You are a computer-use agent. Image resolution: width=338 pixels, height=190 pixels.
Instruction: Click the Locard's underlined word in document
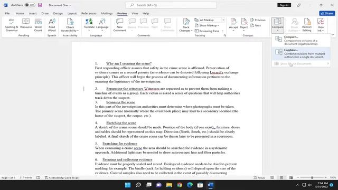[217, 72]
